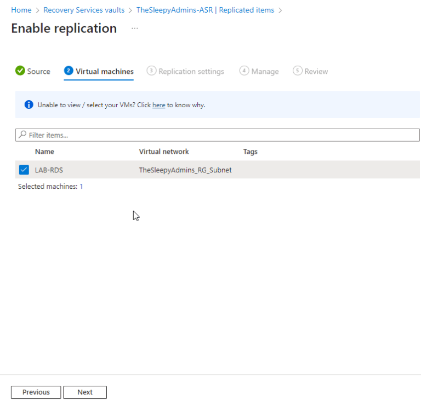421x406 pixels.
Task: Sort by Virtual network column header
Action: (x=164, y=152)
